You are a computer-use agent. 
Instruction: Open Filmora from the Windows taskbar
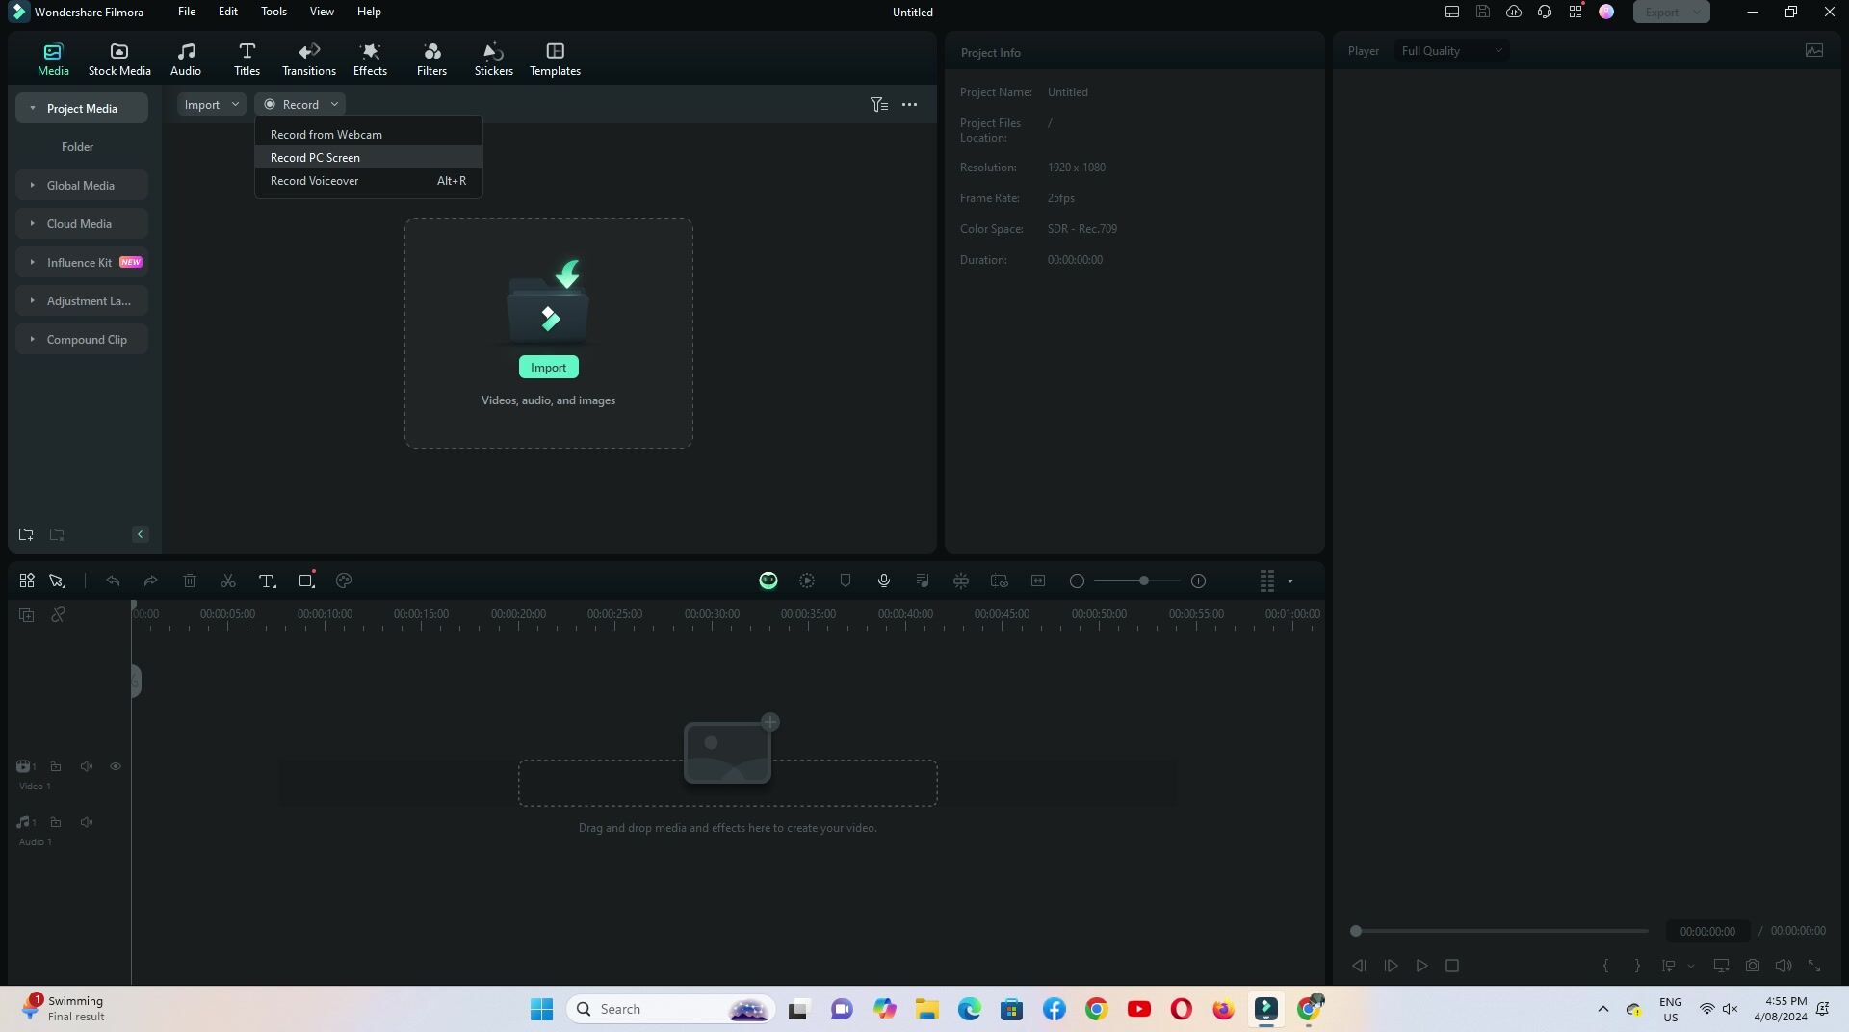(1265, 1009)
